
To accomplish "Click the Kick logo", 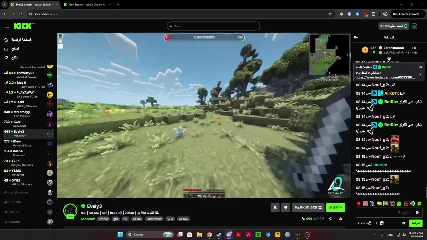I will [x=24, y=26].
